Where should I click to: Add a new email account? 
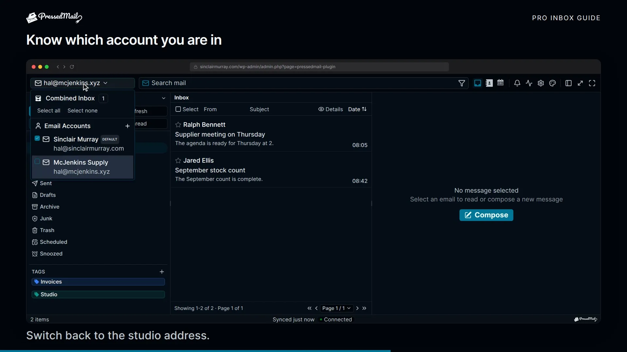(x=127, y=126)
